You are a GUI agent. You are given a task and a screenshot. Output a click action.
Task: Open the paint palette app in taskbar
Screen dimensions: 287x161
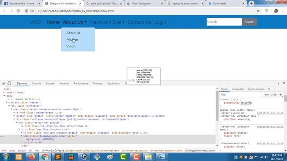pos(110,157)
